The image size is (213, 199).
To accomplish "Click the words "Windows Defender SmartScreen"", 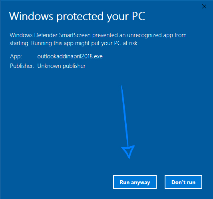I will click(50, 35).
